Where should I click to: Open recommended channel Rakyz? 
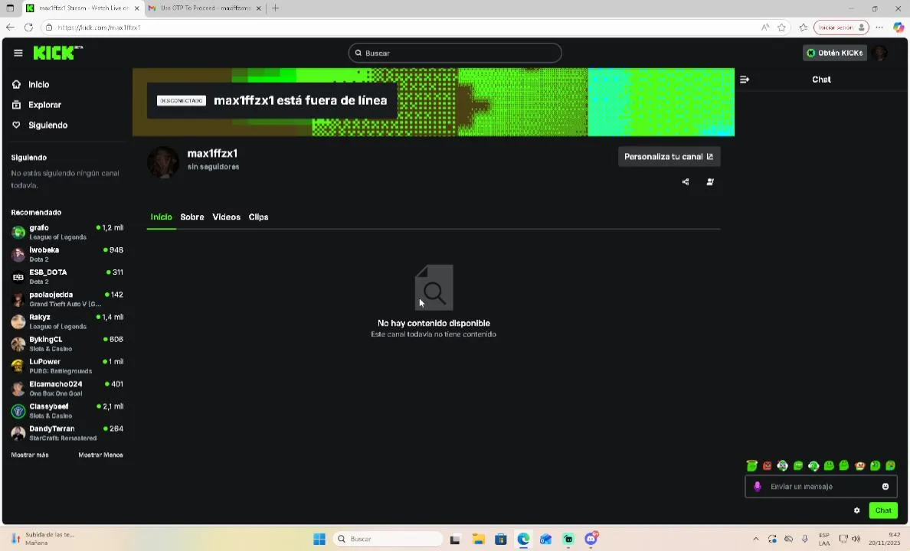(x=67, y=321)
